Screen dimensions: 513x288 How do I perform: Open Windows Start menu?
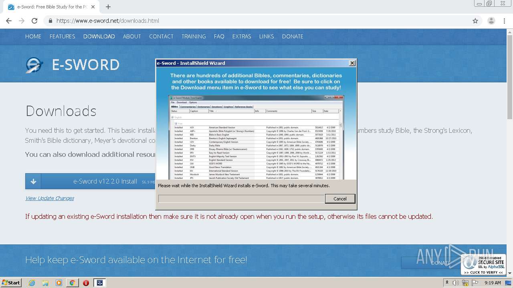pyautogui.click(x=11, y=282)
